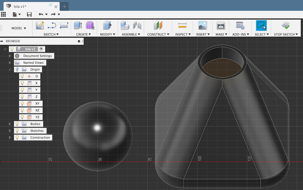The width and height of the screenshot is (303, 190).
Task: Expand the Sketches folder node
Action: (10, 130)
